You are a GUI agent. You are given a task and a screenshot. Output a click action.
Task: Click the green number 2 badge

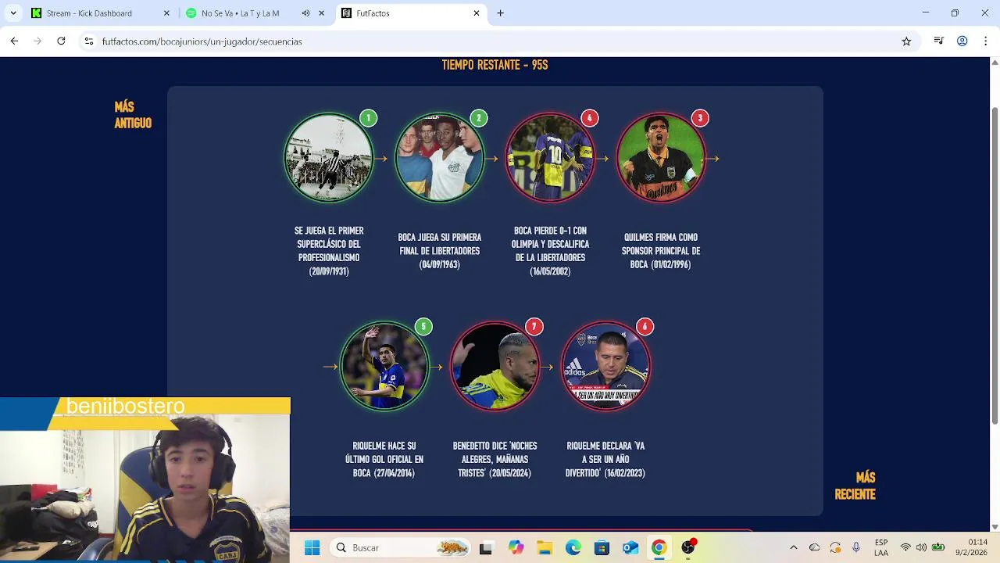(479, 118)
